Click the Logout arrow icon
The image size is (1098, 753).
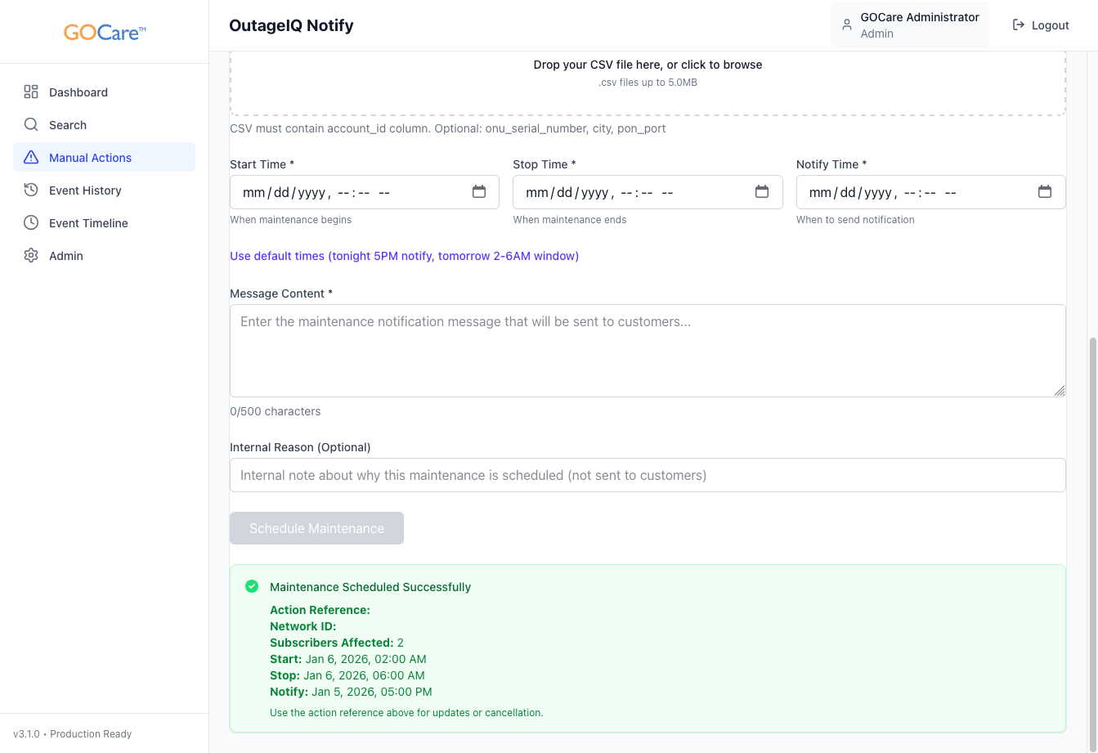pos(1019,25)
